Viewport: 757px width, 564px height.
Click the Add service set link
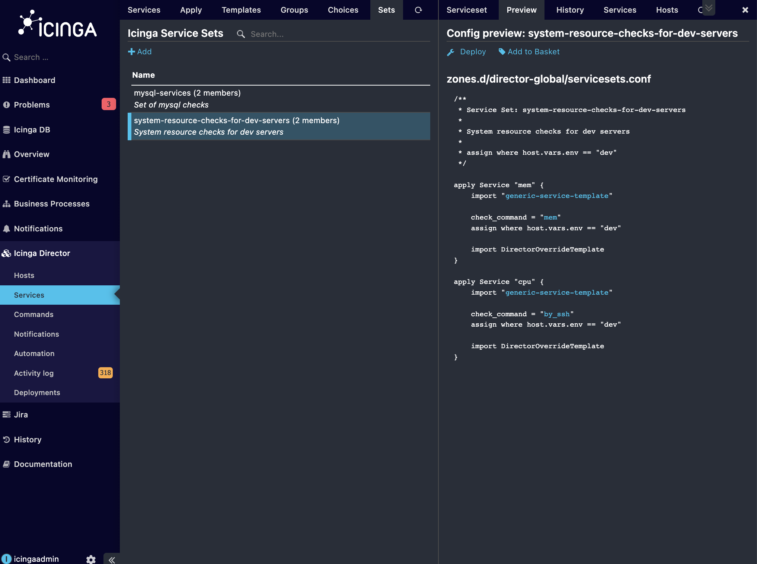140,52
